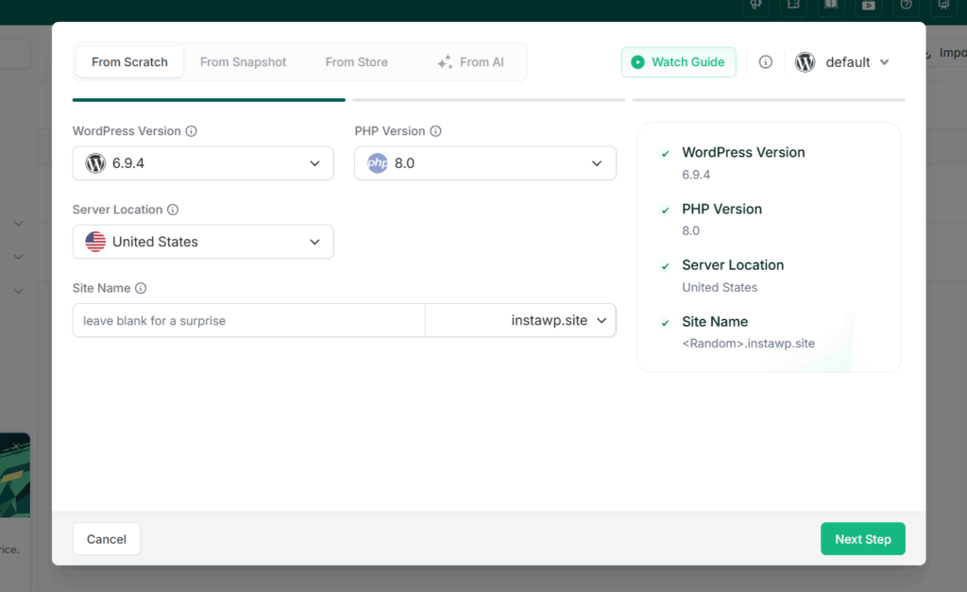Switch to the From Snapshot tab

[243, 62]
